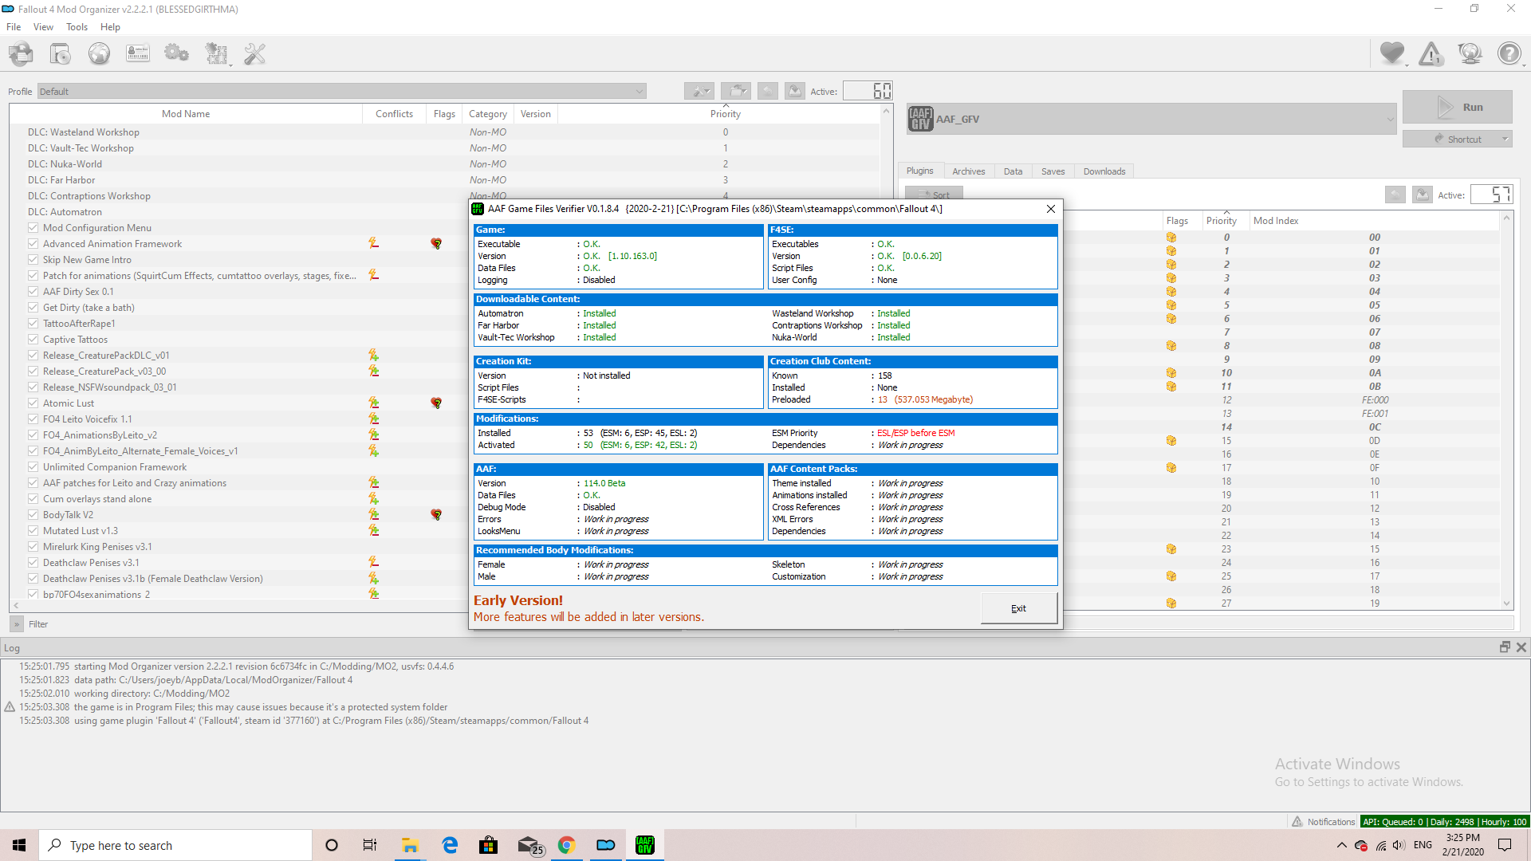Viewport: 1531px width, 861px height.
Task: Click the Sort plugins button
Action: (934, 195)
